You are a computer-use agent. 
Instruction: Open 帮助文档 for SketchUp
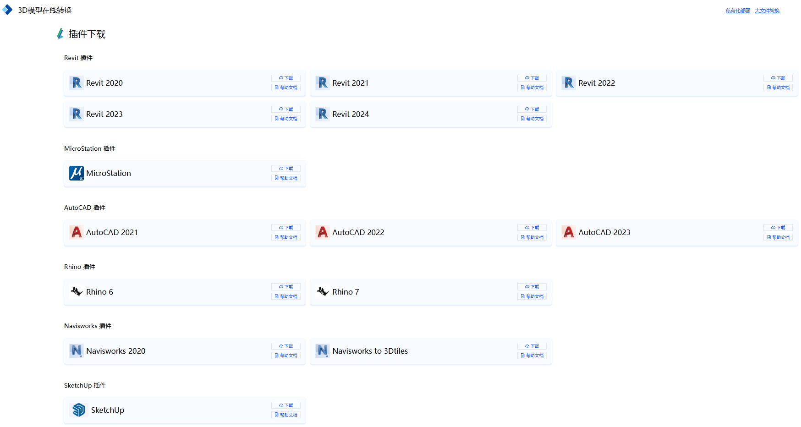[286, 415]
